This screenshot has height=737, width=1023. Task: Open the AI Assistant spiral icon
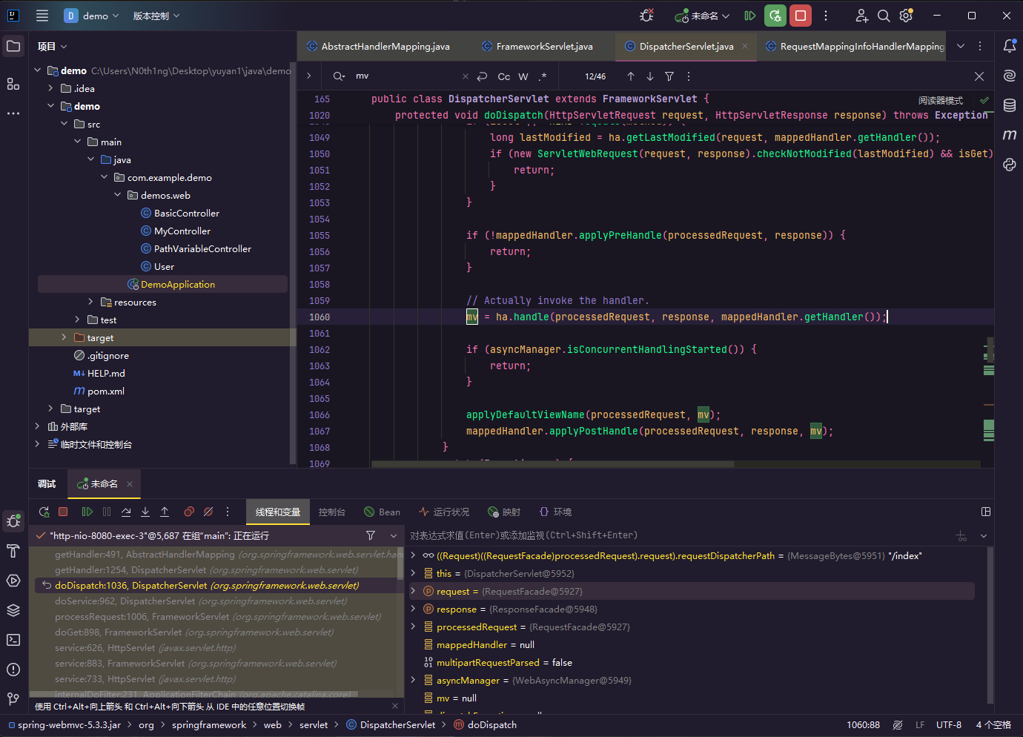pos(1010,76)
